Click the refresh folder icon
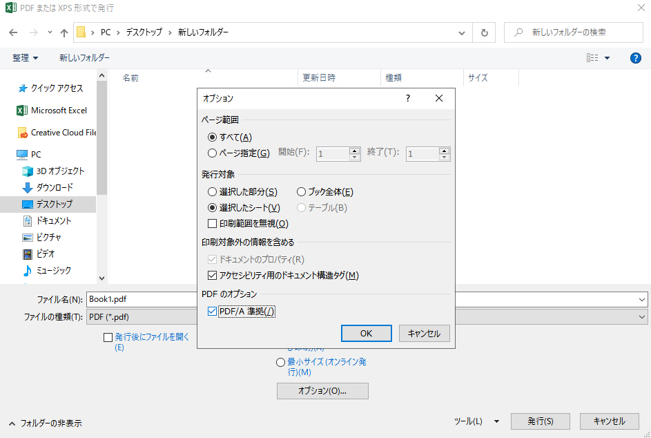651x438 pixels. pos(484,32)
